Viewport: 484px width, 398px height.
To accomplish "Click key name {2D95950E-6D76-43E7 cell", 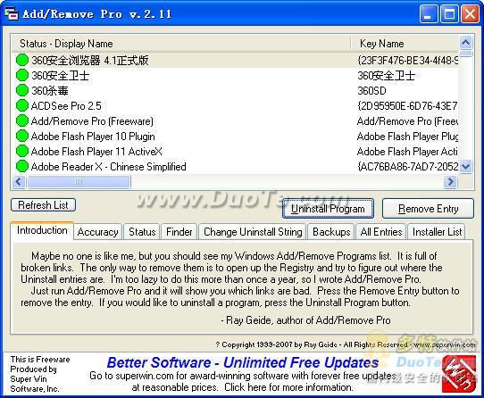I will [407, 106].
